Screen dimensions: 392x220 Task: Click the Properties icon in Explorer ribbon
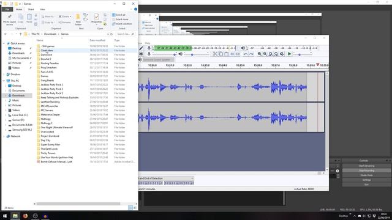(96, 17)
